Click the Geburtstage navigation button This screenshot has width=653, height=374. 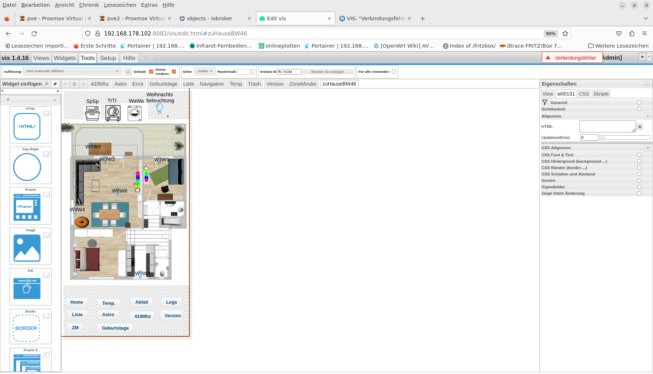click(115, 328)
